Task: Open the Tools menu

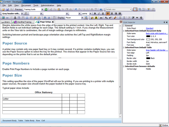Action: pos(36,5)
